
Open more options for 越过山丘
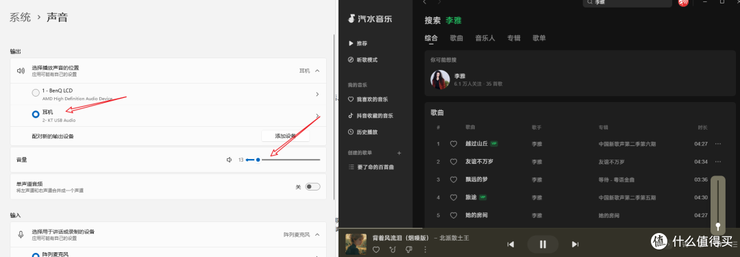[x=718, y=144]
